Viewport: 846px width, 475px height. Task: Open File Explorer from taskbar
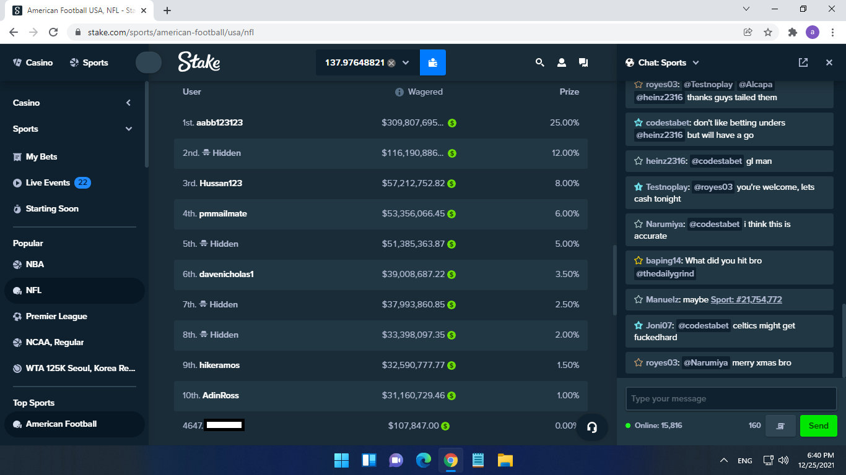pyautogui.click(x=505, y=460)
